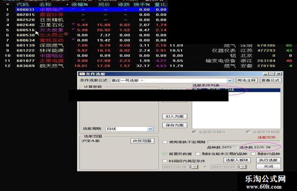Click the 仪器仪表 industry cell
The height and width of the screenshot is (191, 297).
(x=224, y=50)
